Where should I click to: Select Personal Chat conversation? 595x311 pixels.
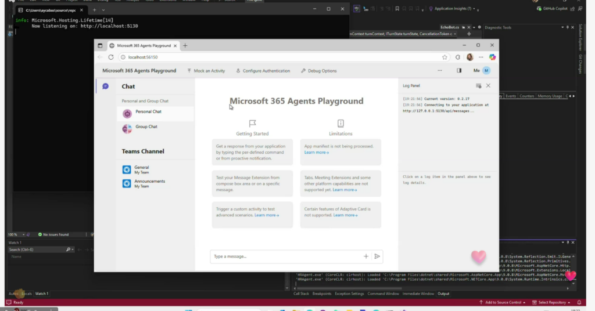pos(156,113)
